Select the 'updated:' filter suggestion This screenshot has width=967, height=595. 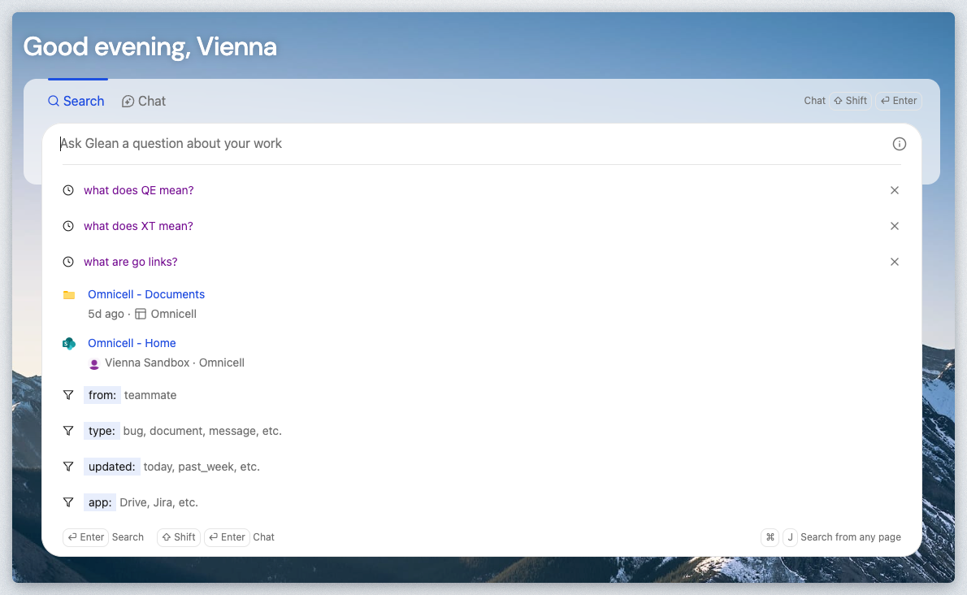(111, 467)
